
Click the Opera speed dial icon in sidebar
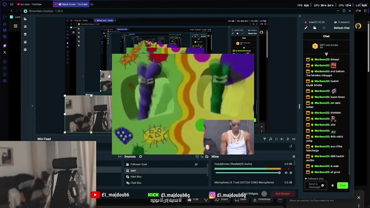coord(5,17)
